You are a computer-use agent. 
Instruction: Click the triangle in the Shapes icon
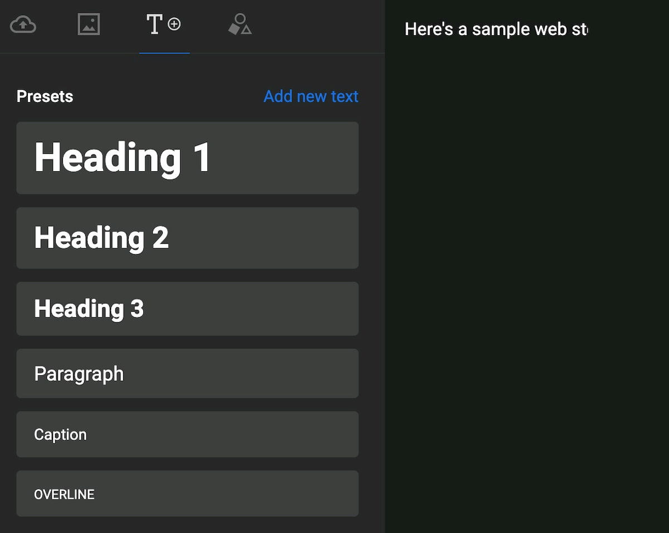[x=246, y=30]
